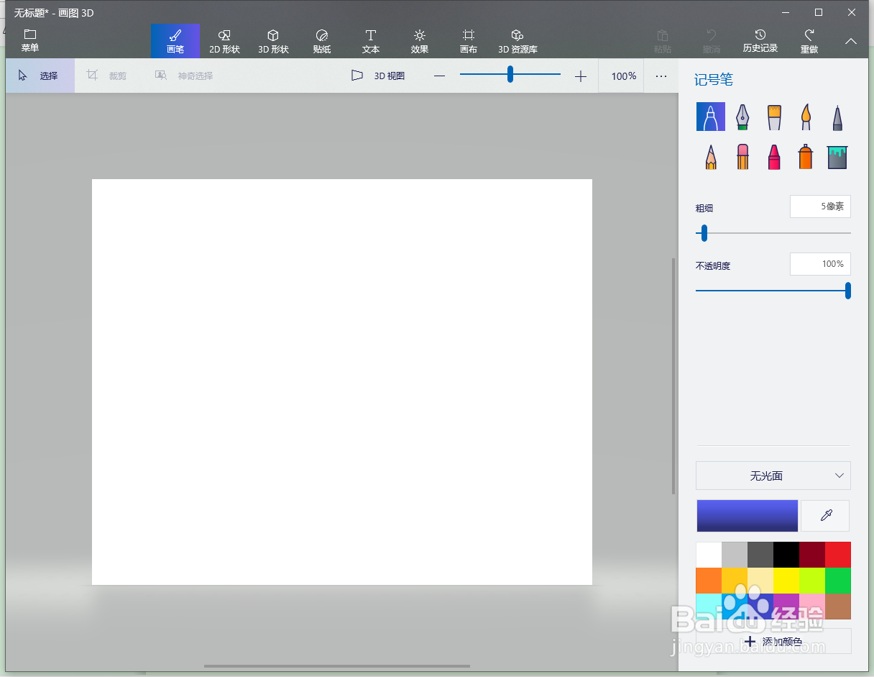874x677 pixels.
Task: Select the calligraphy pen tool
Action: 742,117
